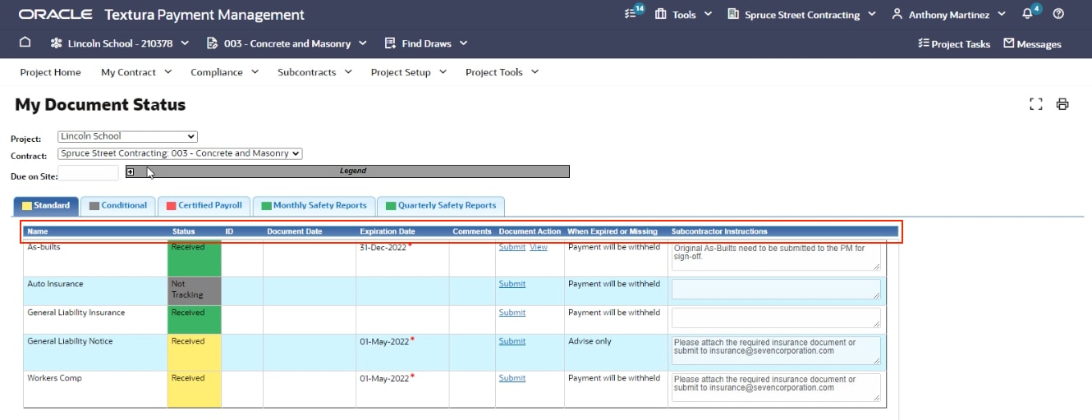The width and height of the screenshot is (1092, 420).
Task: Open the Compliance menu
Action: [x=224, y=72]
